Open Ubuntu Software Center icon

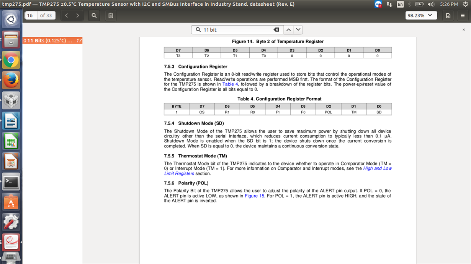[11, 202]
